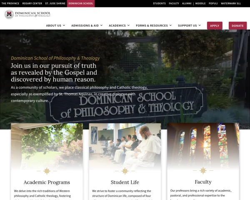The height and width of the screenshot is (200, 250).
Task: Expand the Academics menu chevron
Action: click(128, 25)
